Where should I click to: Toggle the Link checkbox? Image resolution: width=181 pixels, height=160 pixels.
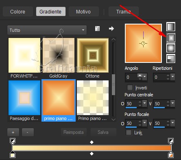pyautogui.click(x=129, y=133)
